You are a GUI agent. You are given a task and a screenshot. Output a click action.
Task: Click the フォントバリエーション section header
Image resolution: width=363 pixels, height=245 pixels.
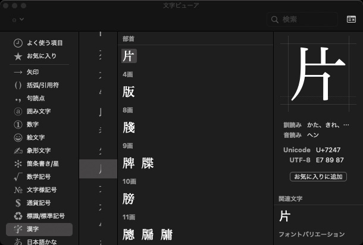point(312,234)
